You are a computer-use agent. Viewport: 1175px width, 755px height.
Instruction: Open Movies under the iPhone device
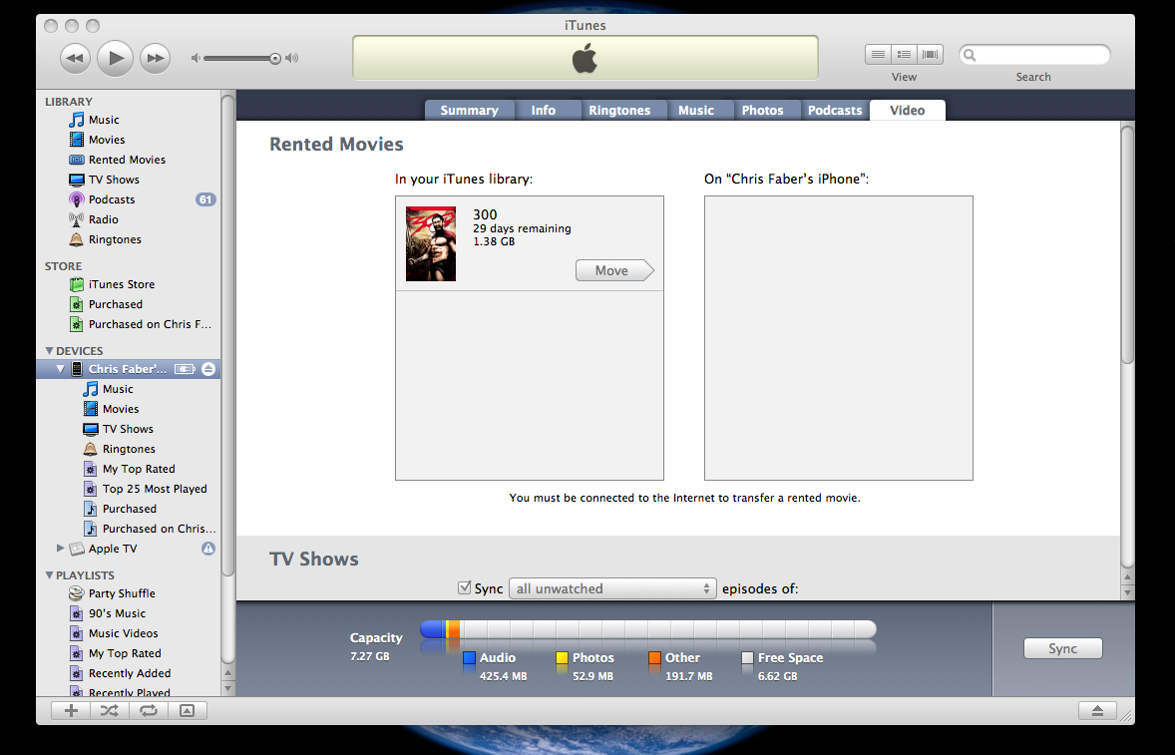(121, 409)
